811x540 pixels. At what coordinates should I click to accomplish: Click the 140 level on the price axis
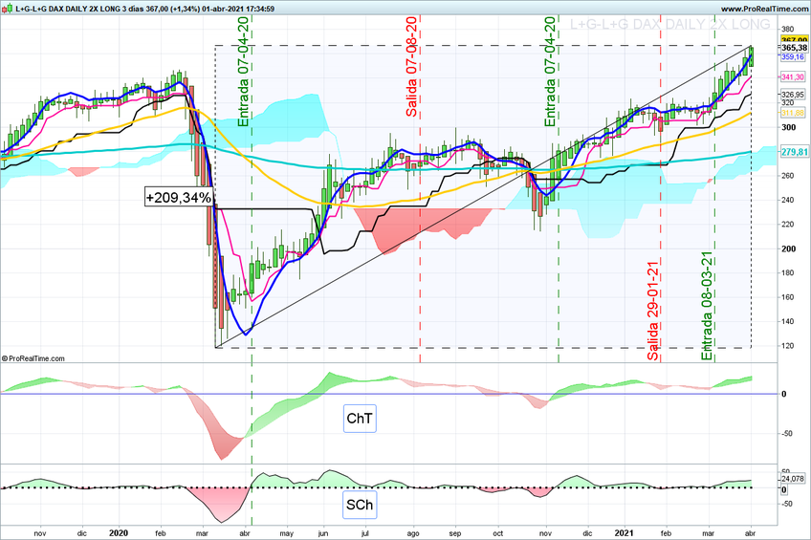click(788, 321)
